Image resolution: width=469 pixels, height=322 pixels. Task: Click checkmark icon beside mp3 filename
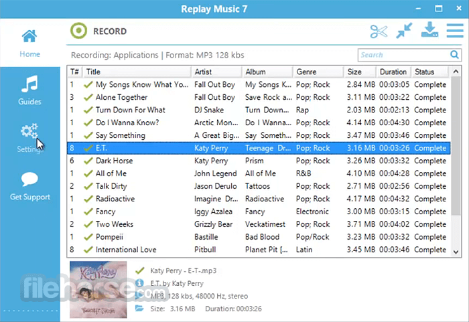(x=139, y=270)
